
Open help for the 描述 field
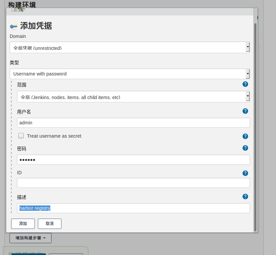point(245,196)
